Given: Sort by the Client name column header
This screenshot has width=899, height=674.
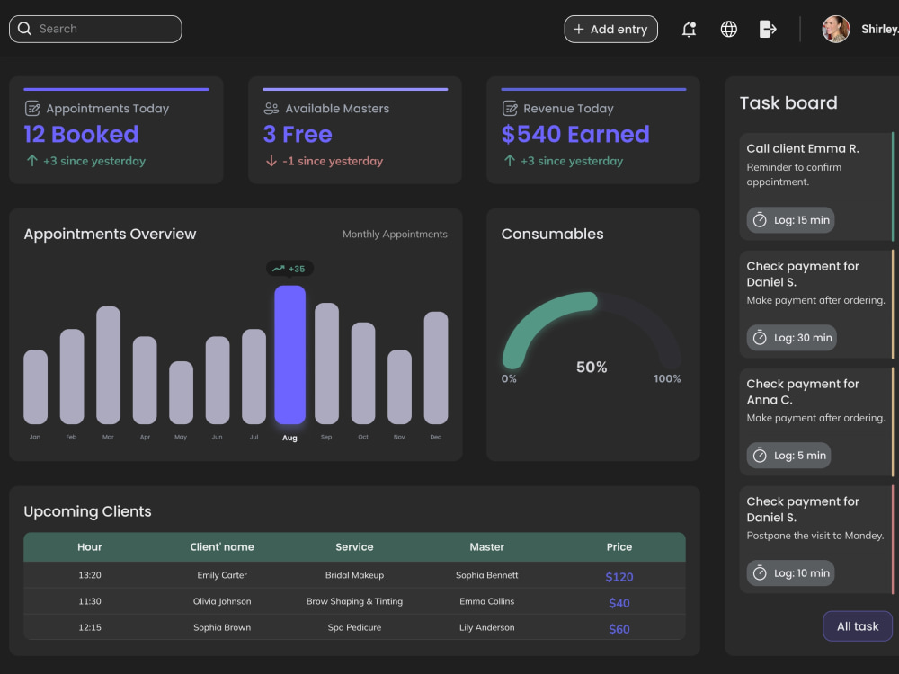Looking at the screenshot, I should coord(222,546).
